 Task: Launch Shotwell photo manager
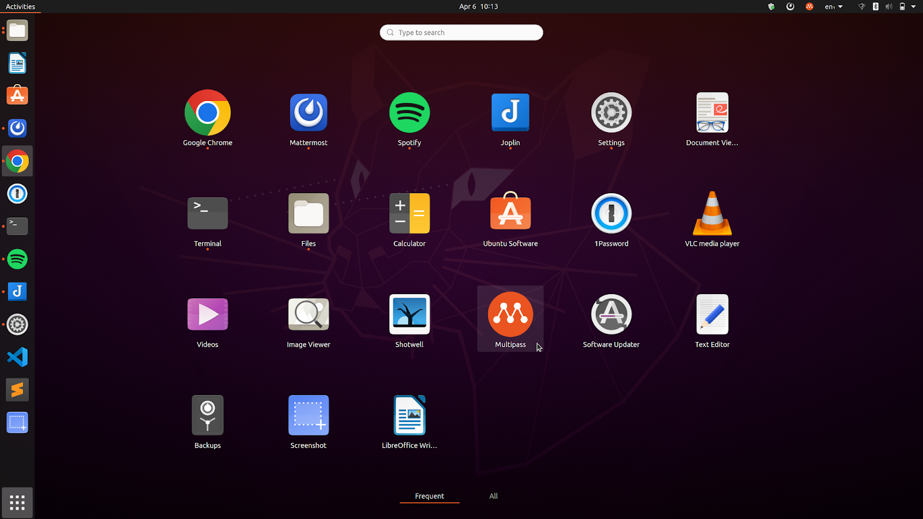coord(409,315)
